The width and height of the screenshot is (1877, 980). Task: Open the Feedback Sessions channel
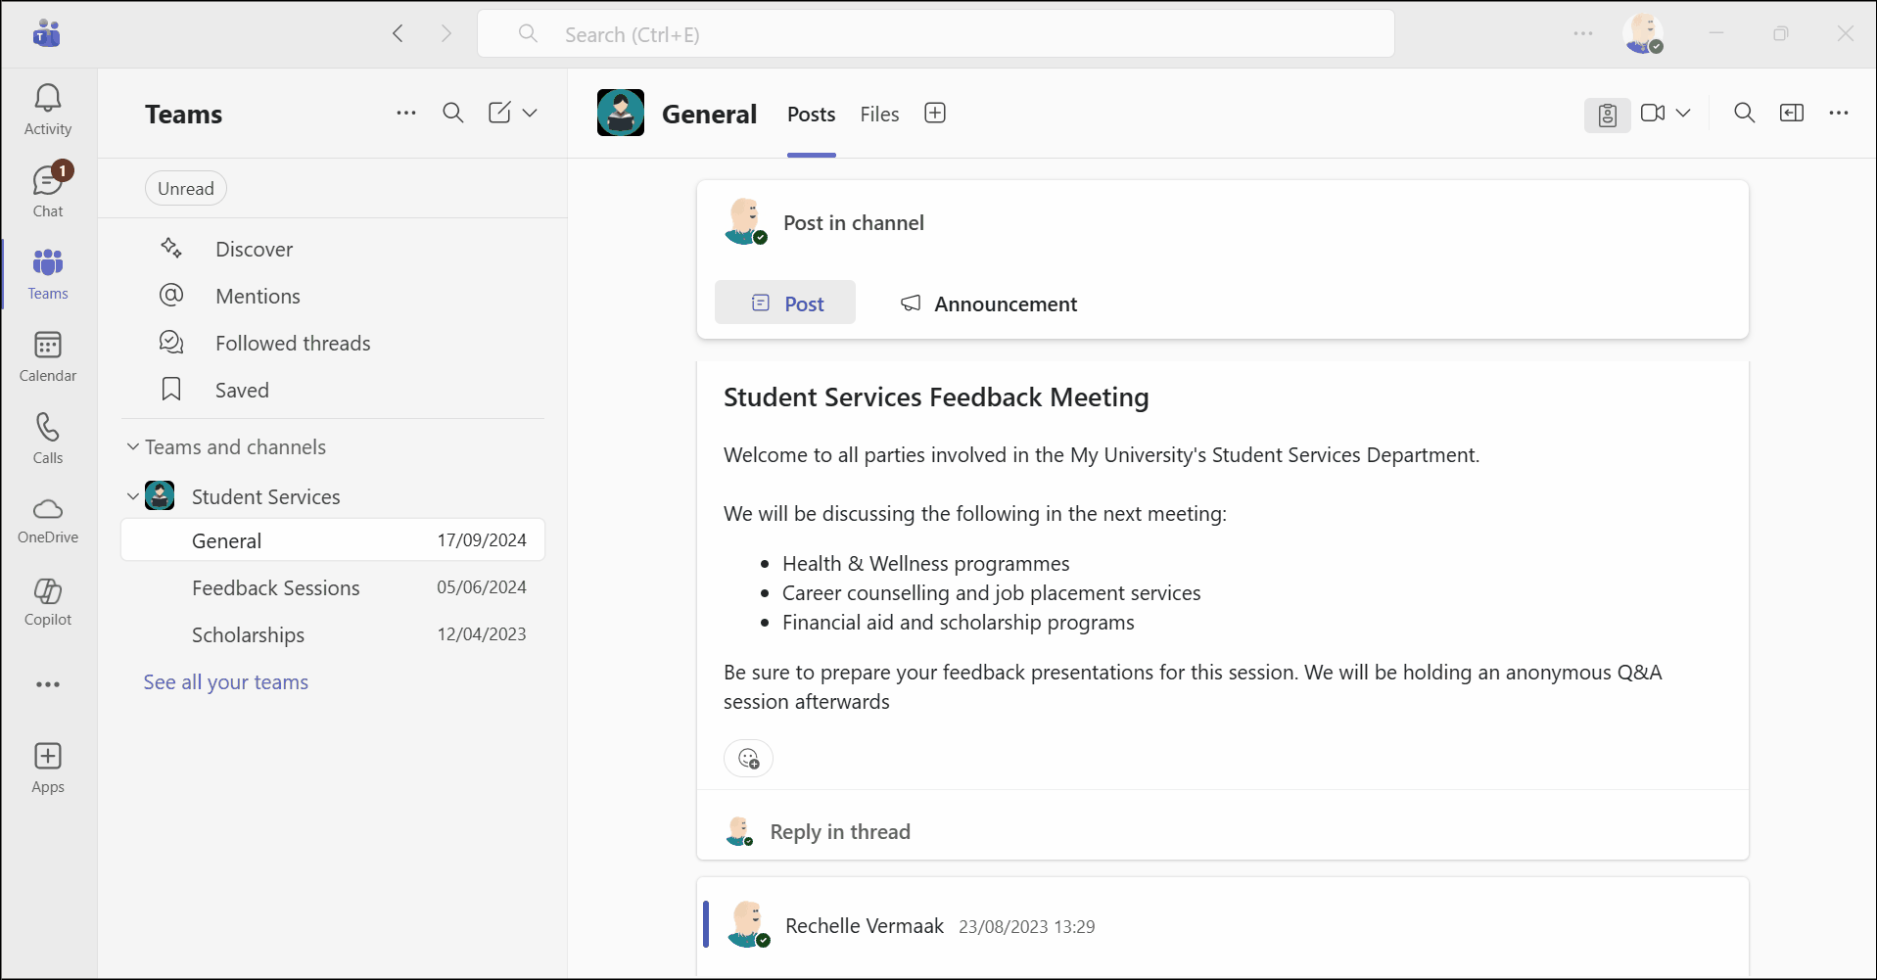tap(276, 587)
